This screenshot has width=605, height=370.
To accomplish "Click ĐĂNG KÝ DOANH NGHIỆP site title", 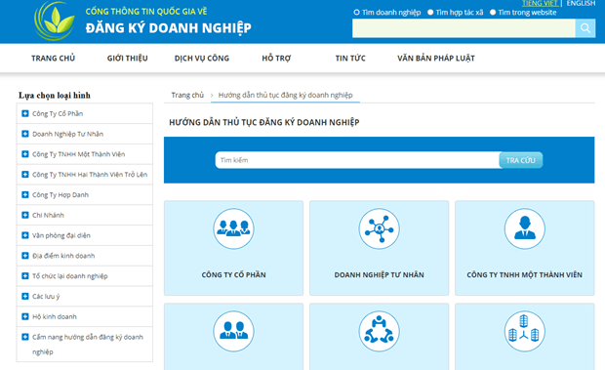I will [x=168, y=27].
